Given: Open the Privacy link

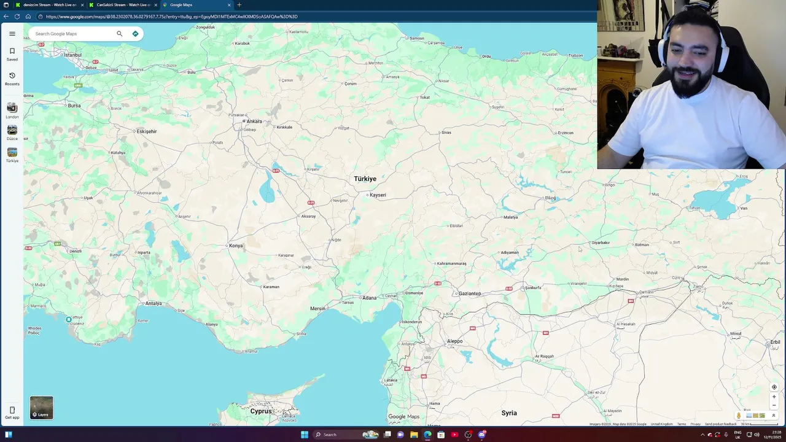Looking at the screenshot, I should pos(695,424).
